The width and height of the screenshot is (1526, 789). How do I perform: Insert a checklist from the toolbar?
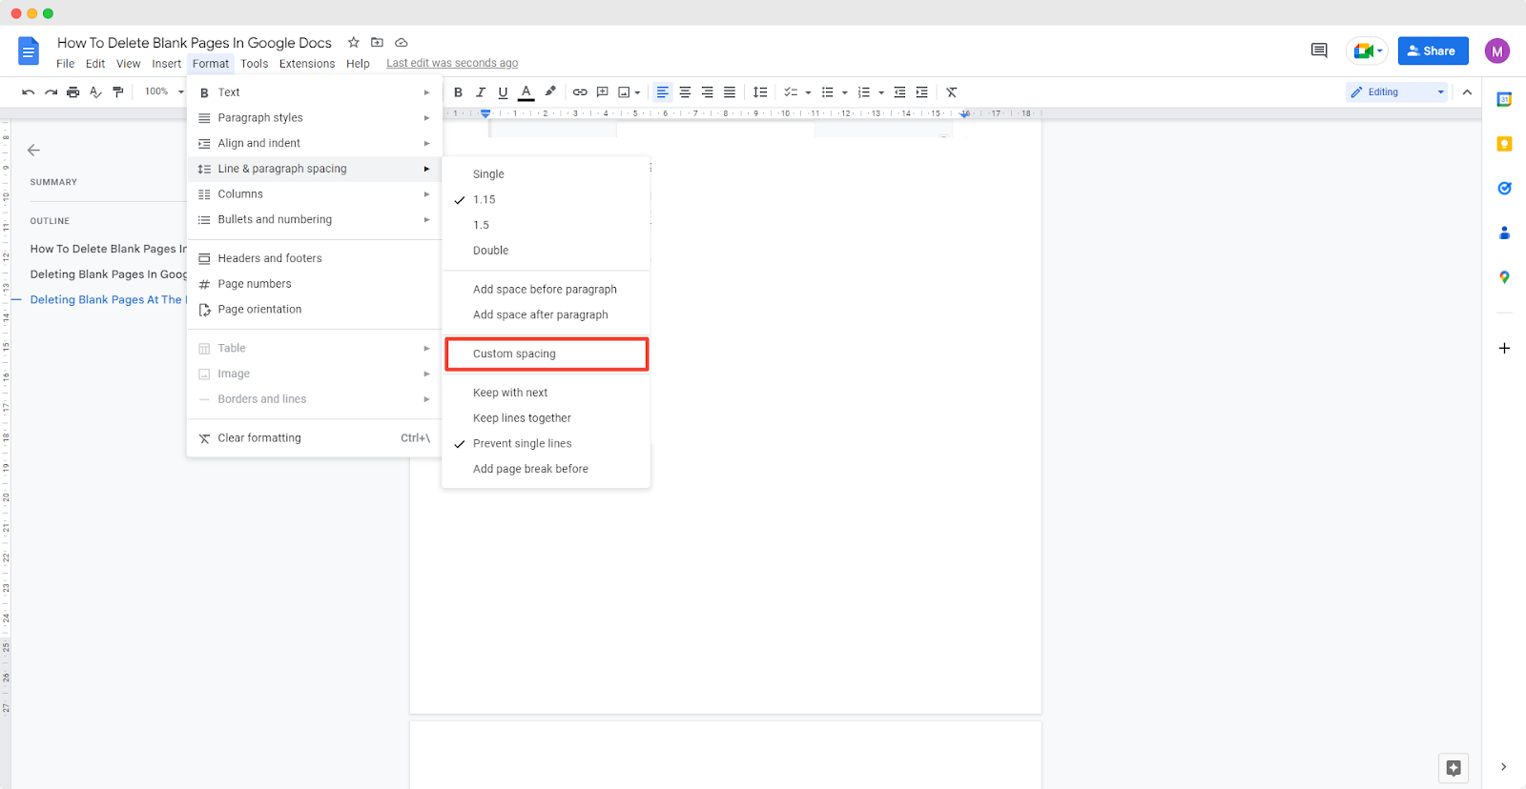pyautogui.click(x=791, y=92)
